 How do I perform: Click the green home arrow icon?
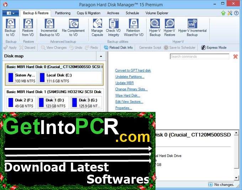click(x=223, y=13)
